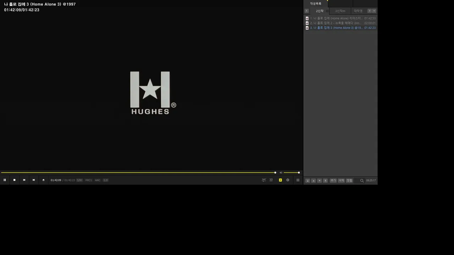Select Home Alone 2 playlist item
The height and width of the screenshot is (255, 454).
[340, 23]
